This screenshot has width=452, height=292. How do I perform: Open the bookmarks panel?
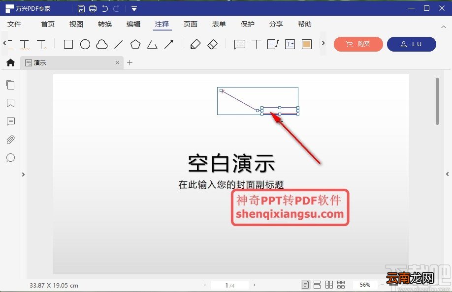pyautogui.click(x=10, y=103)
